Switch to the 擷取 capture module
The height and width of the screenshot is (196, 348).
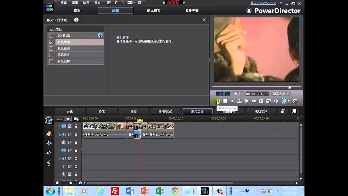[x=77, y=11]
